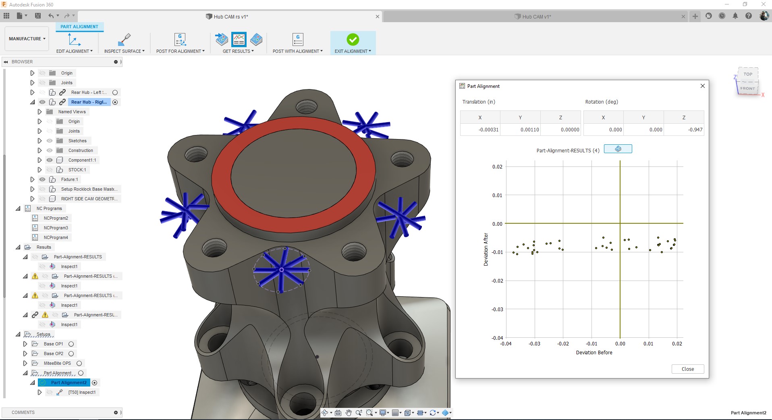Toggle visibility of Fixture:1 in browser
Screen dimensions: 772x420
[42, 179]
